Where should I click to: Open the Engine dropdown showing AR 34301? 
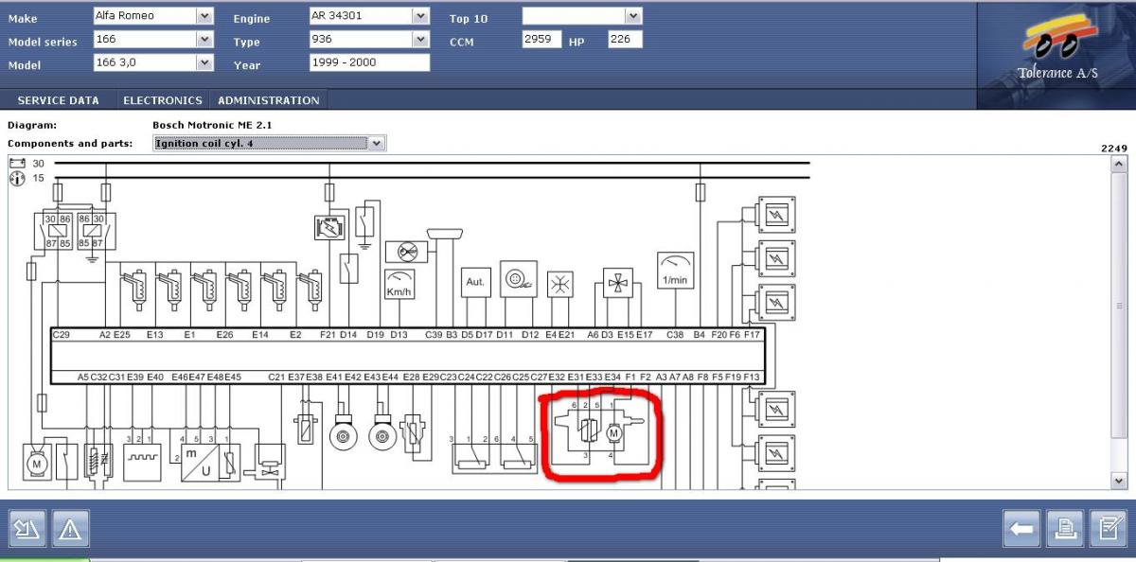(x=421, y=16)
